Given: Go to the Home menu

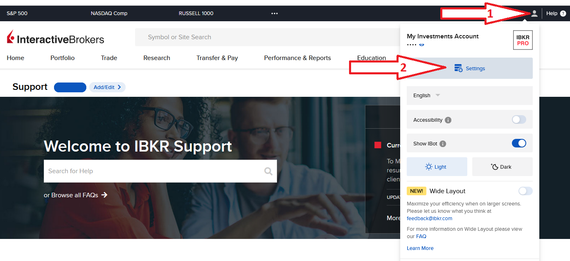Looking at the screenshot, I should coord(16,58).
